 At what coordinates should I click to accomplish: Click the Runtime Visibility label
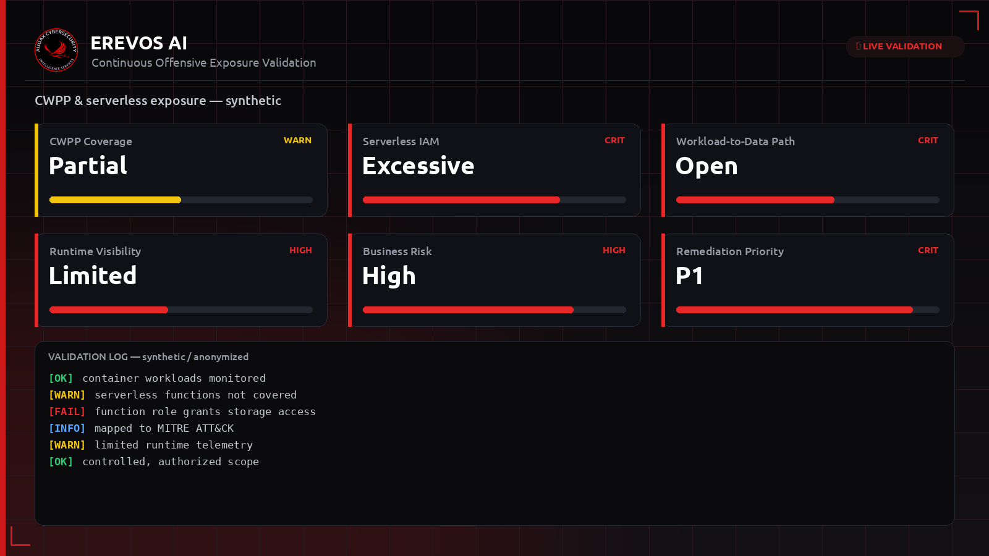click(95, 251)
